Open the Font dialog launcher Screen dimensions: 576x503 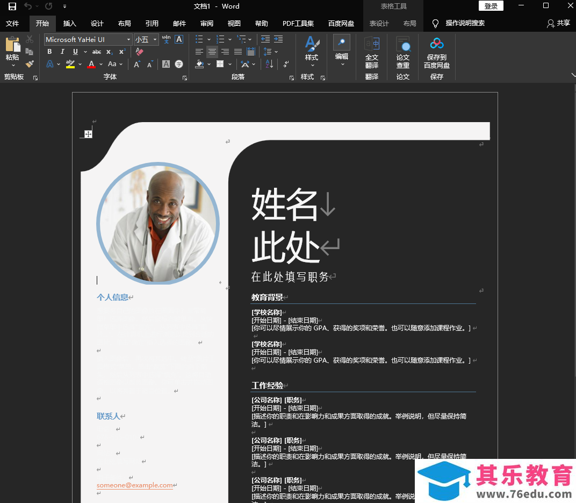(x=185, y=78)
